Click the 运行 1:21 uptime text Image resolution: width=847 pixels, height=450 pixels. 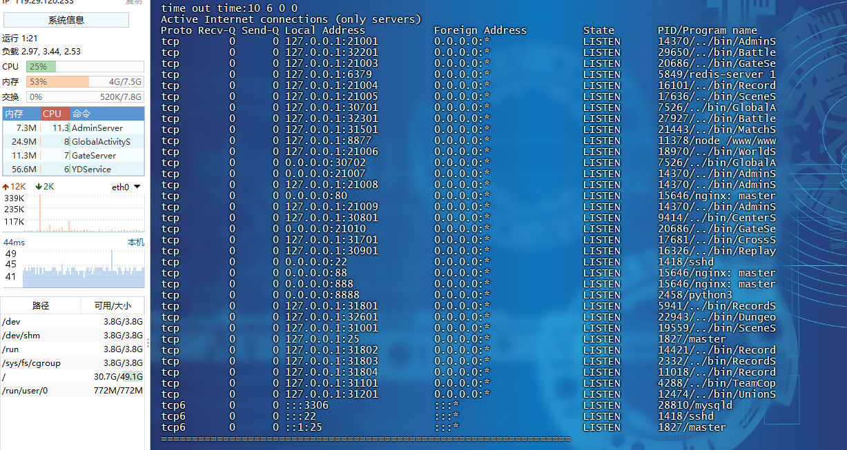click(x=20, y=39)
